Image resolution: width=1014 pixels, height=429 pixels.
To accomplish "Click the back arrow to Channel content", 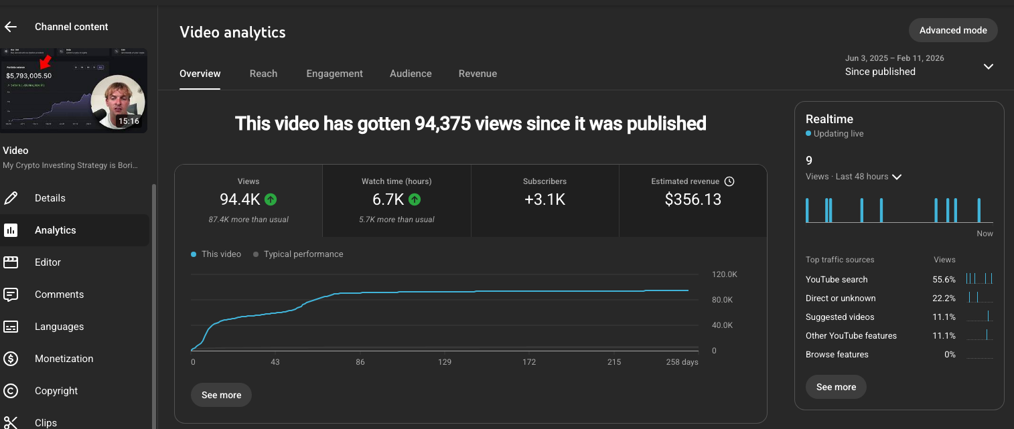I will [x=10, y=26].
